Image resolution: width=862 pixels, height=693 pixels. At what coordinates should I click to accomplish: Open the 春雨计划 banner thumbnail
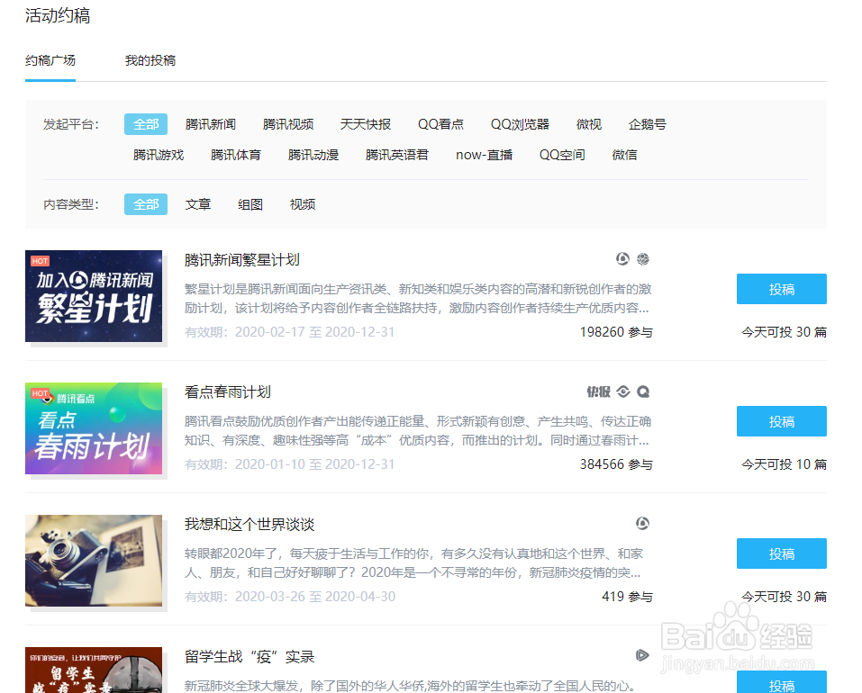[94, 428]
